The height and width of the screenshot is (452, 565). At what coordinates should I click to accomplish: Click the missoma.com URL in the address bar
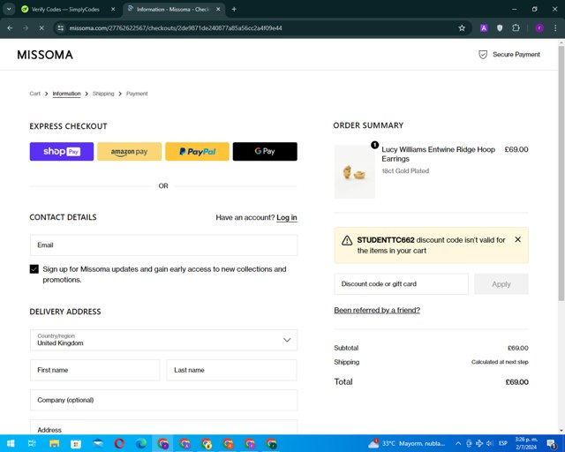pyautogui.click(x=176, y=28)
